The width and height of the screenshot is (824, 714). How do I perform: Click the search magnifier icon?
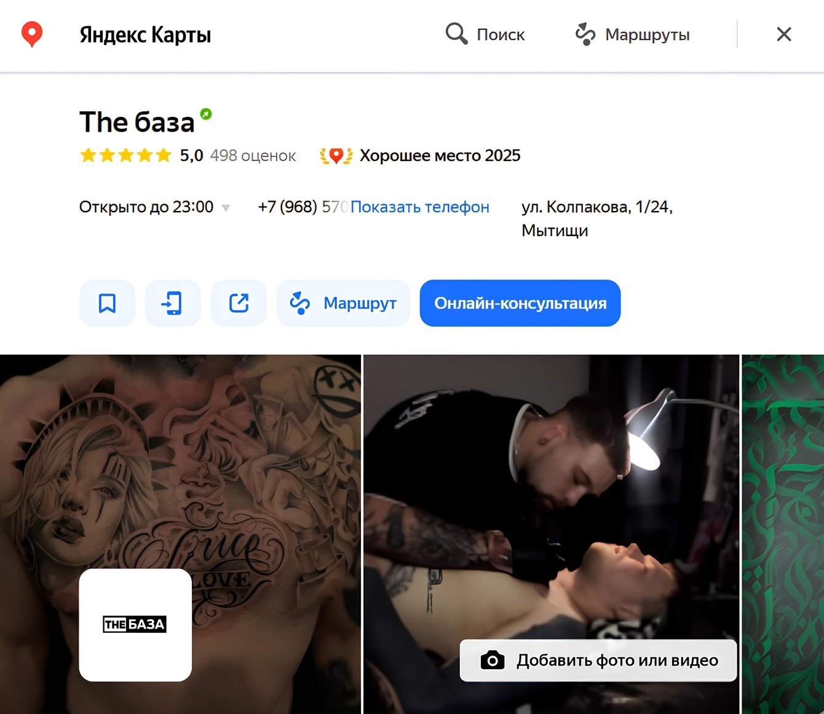click(x=456, y=34)
